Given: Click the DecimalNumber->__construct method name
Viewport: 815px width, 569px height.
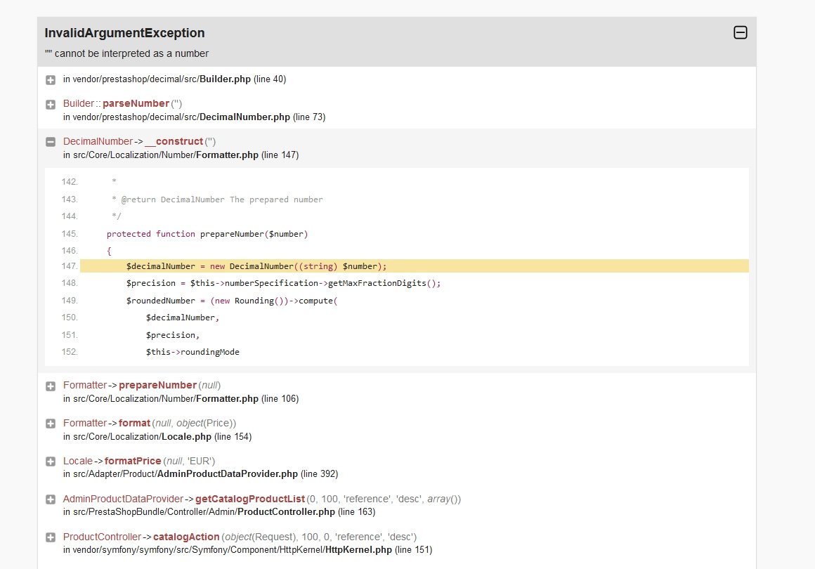Looking at the screenshot, I should point(174,141).
